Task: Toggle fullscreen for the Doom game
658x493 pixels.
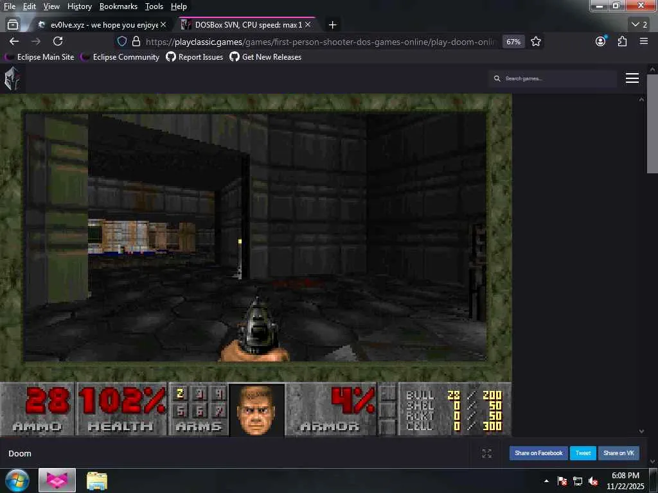Action: [487, 453]
